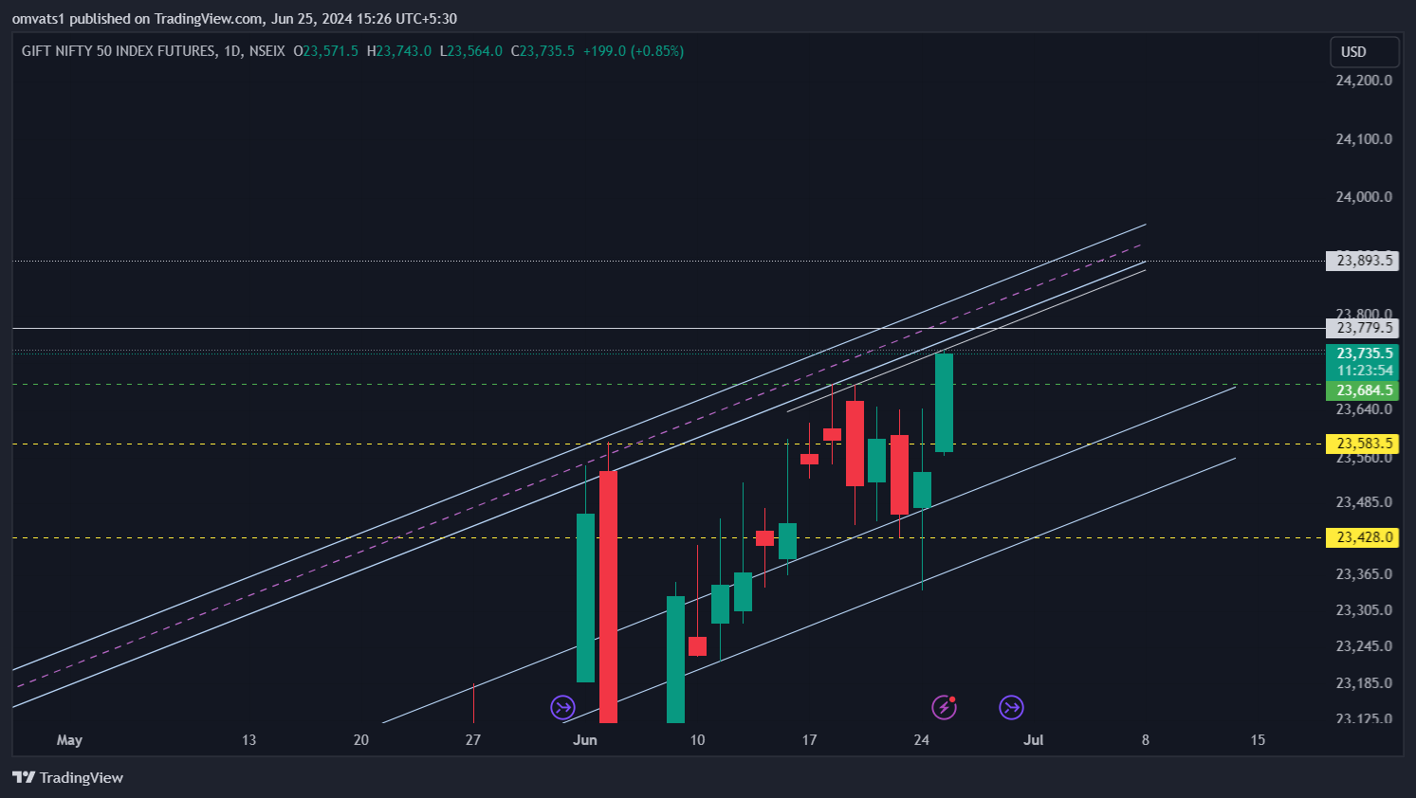Screen dimensions: 1416x798
Task: Click the purple arrow event icon near Jun
Action: 563,707
